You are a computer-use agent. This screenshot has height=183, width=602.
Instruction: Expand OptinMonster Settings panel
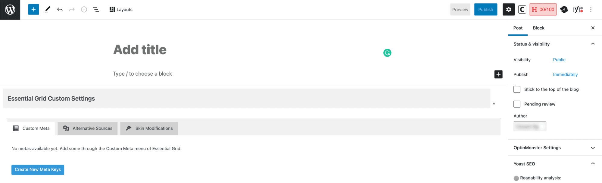[593, 148]
